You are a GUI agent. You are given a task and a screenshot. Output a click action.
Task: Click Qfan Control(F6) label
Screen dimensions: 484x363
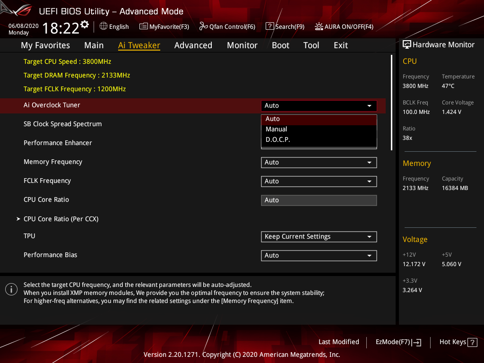point(232,26)
